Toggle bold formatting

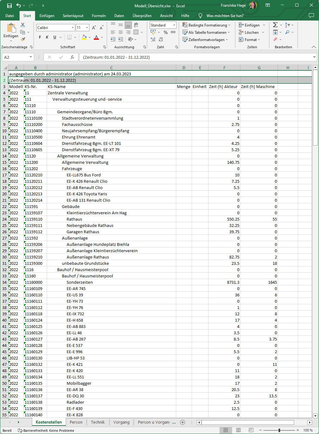click(40, 37)
